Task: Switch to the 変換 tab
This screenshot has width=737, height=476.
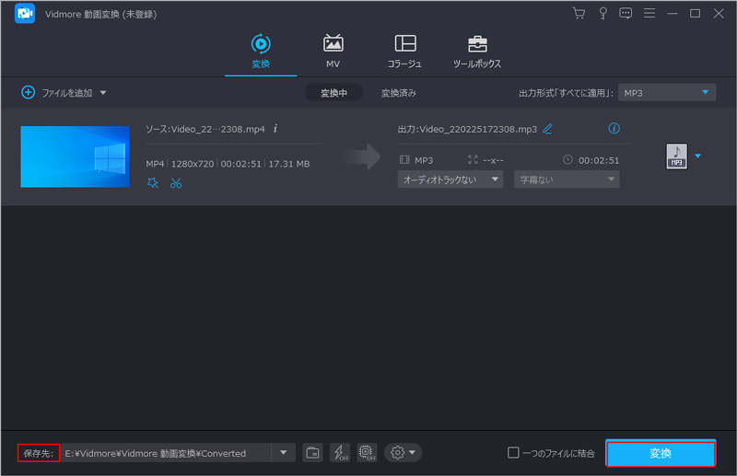Action: (261, 52)
